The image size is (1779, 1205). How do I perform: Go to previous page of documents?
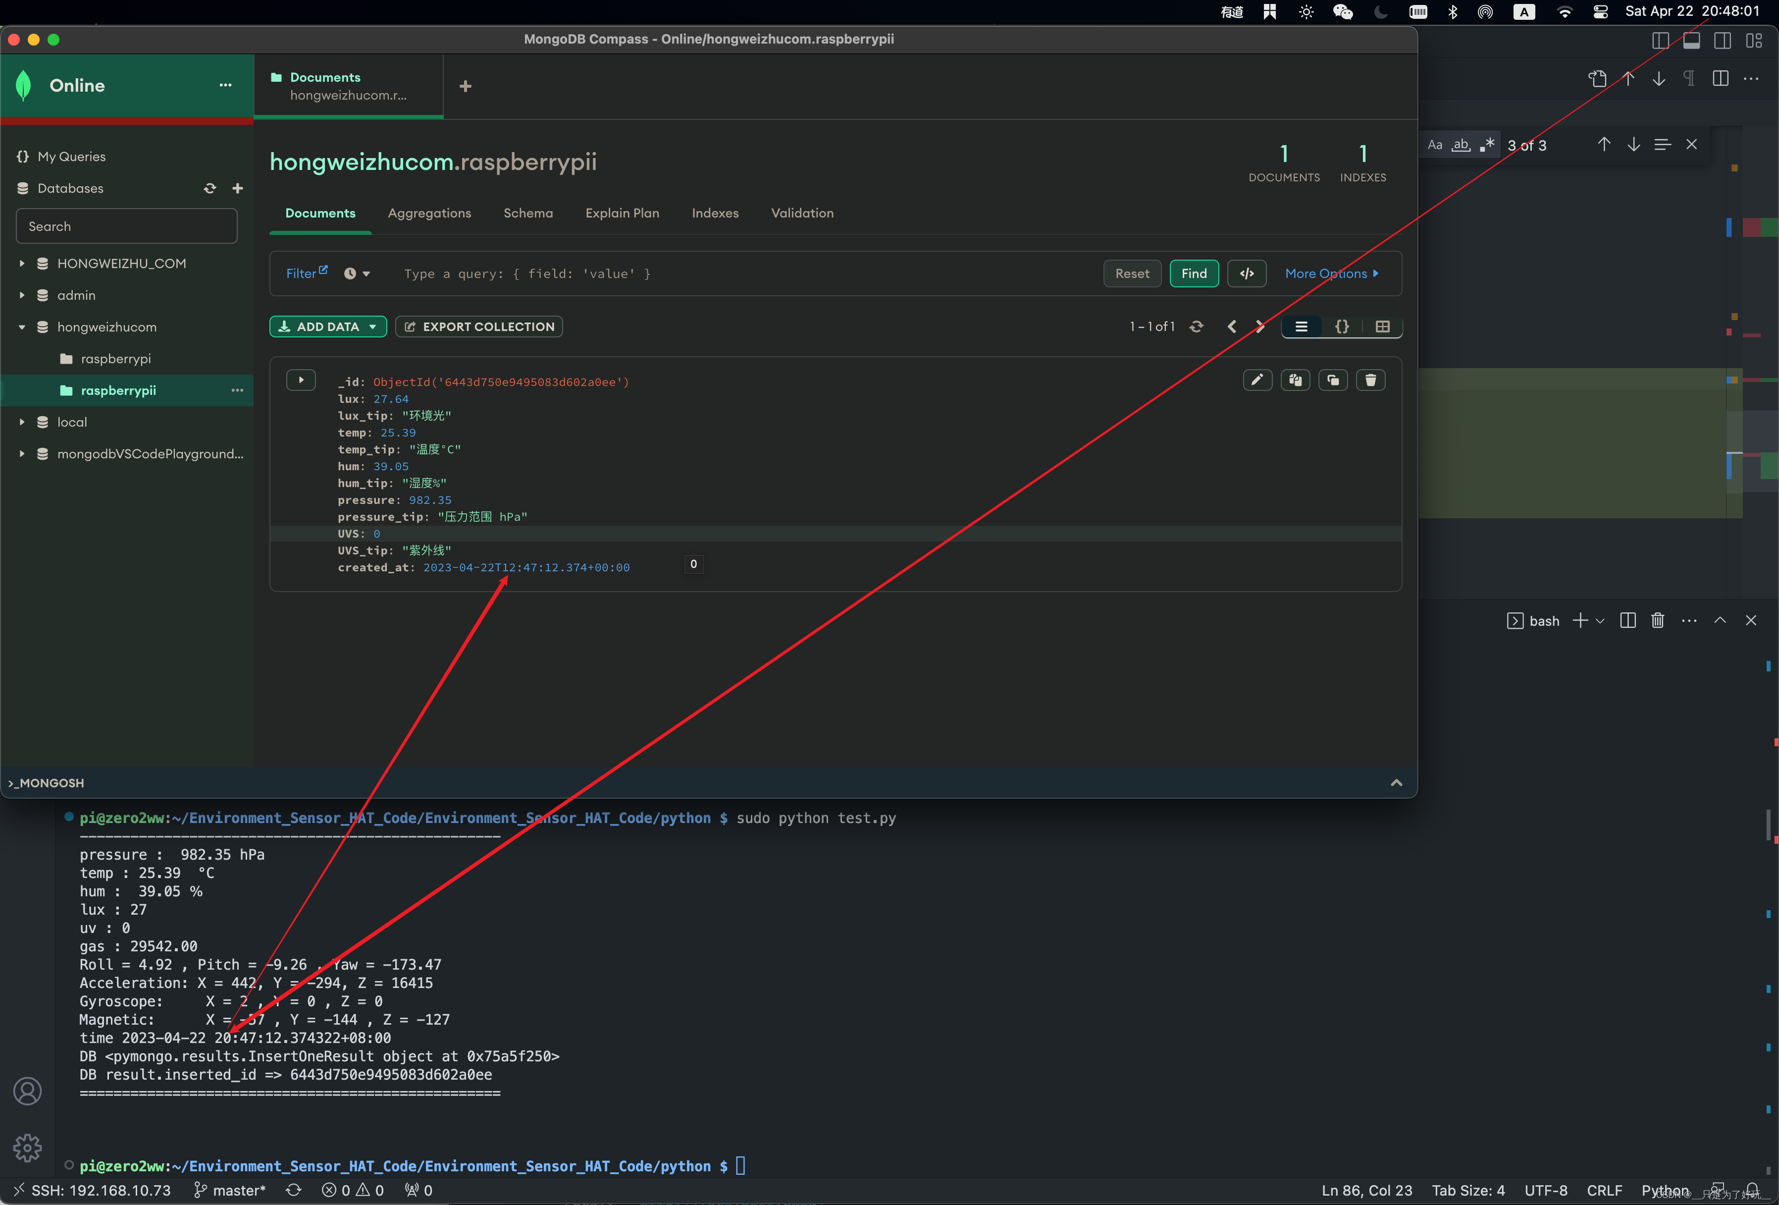coord(1232,327)
